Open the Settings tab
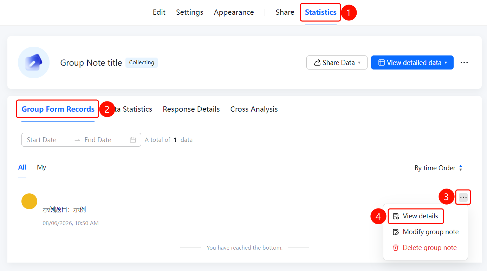This screenshot has height=271, width=487. [x=190, y=12]
